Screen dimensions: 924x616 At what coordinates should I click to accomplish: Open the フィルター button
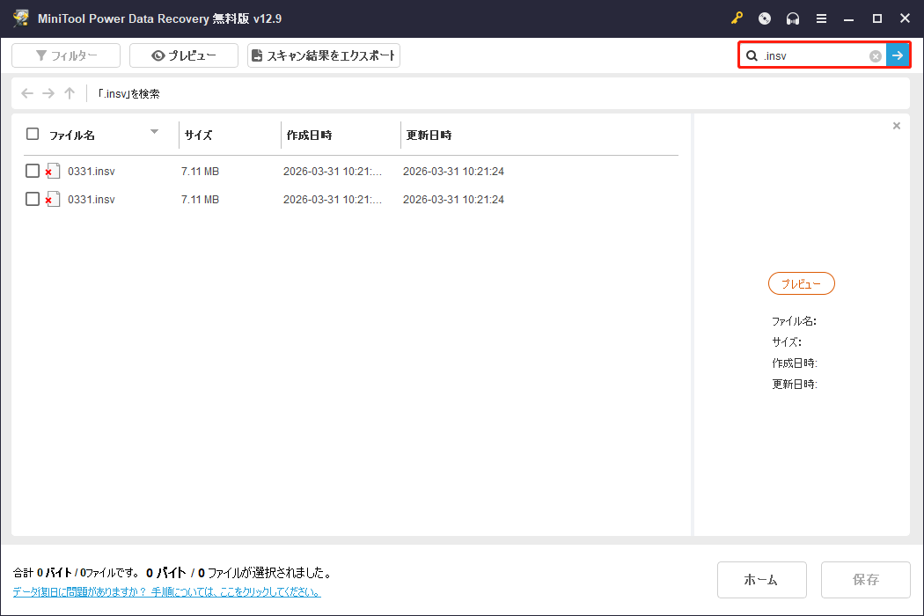66,55
